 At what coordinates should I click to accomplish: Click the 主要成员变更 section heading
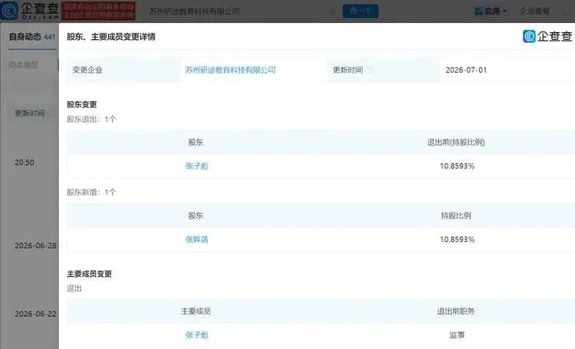[x=89, y=273]
